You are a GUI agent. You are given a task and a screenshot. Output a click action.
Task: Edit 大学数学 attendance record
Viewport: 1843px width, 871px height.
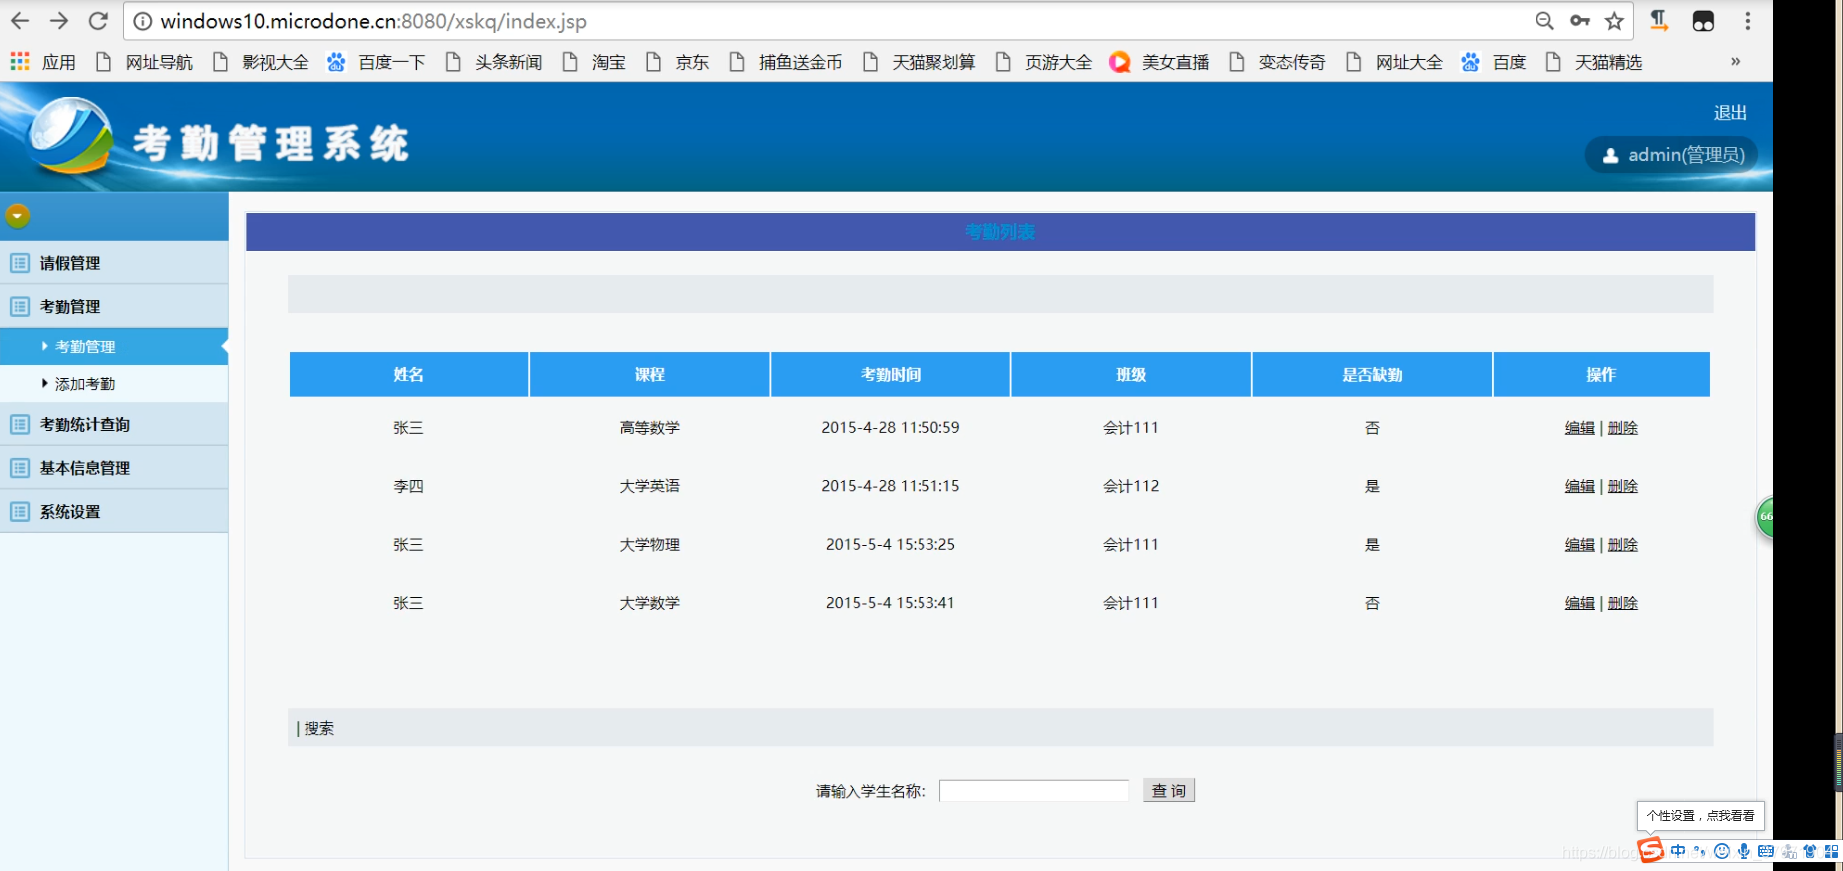tap(1579, 603)
